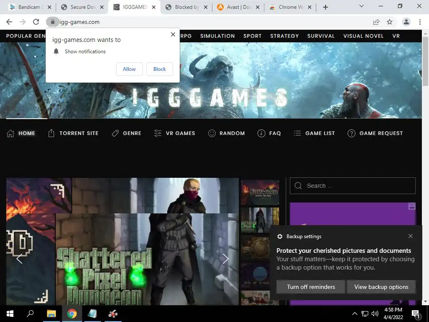This screenshot has height=322, width=429.
Task: Open the Shattered Pixel Dungeon slide
Action: [122, 241]
